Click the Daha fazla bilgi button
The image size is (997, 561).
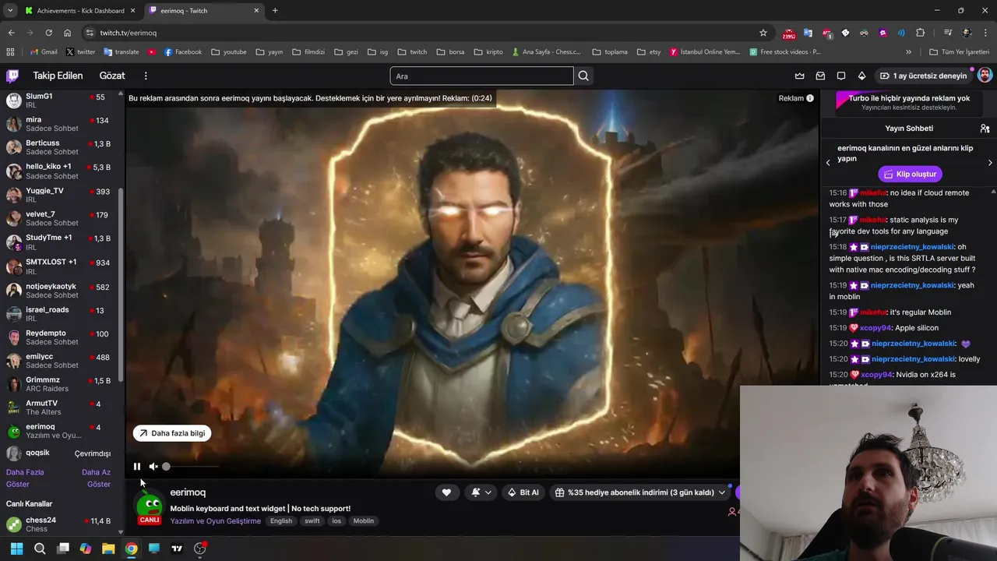[x=172, y=433]
